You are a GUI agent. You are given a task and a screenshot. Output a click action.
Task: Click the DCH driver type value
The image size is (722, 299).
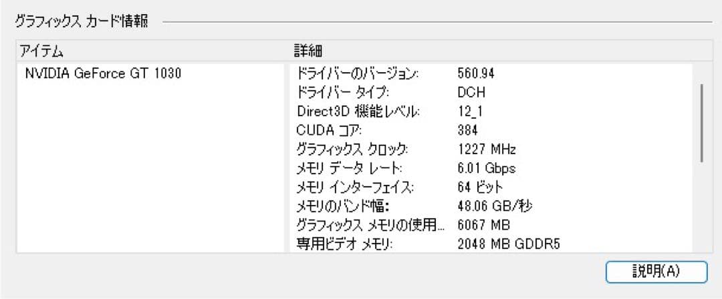[x=471, y=93]
